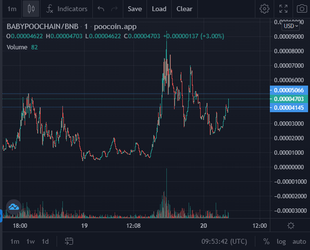Image resolution: width=310 pixels, height=250 pixels.
Task: Select the BABYPOOCHAIN/BNB symbol title
Action: coord(43,27)
